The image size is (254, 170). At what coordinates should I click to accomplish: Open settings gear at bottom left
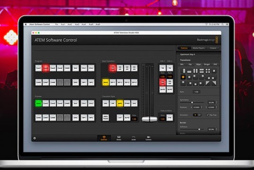click(35, 138)
